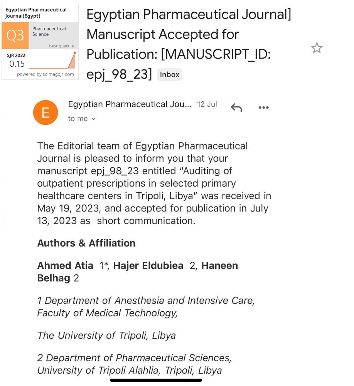Click the orange Q3 quartile badge
This screenshot has width=354, height=386.
coord(15,35)
